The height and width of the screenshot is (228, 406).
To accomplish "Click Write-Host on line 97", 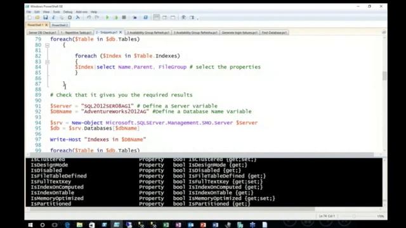I will [65, 139].
